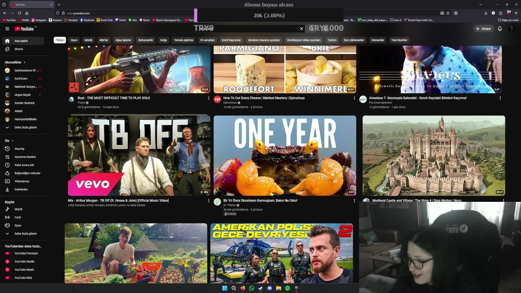This screenshot has height=293, width=521.
Task: Select the Müzik filter chip
Action: tap(88, 40)
